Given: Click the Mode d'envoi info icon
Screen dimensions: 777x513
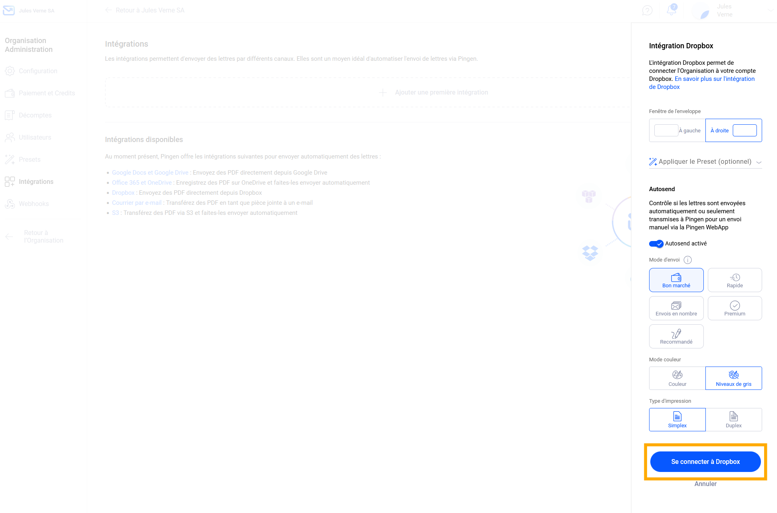Looking at the screenshot, I should [688, 260].
